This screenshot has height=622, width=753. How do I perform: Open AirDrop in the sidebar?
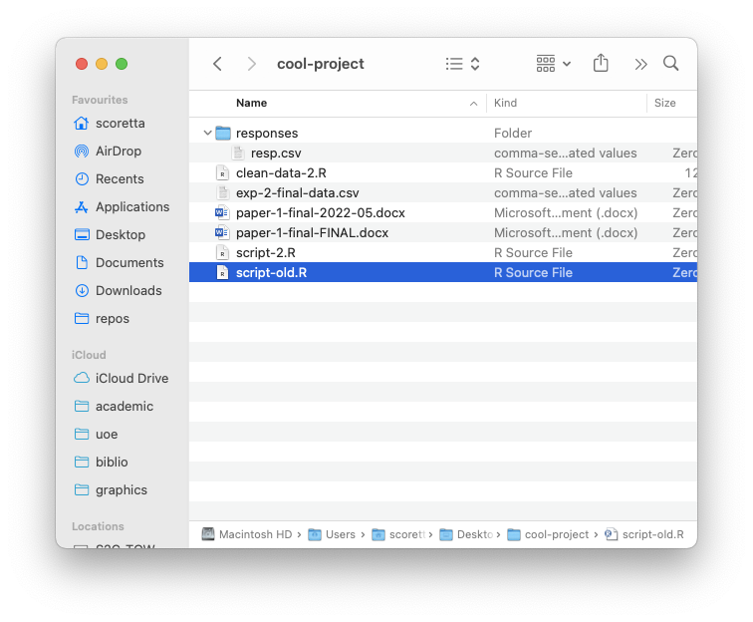118,152
